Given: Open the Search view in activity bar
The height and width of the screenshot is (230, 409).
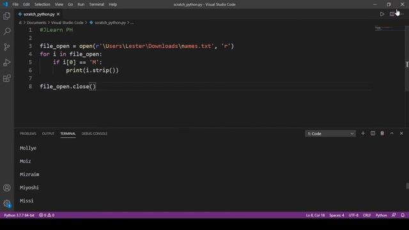Looking at the screenshot, I should (x=7, y=31).
